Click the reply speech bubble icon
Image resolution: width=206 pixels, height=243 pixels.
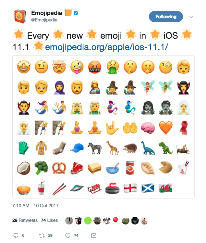click(16, 235)
